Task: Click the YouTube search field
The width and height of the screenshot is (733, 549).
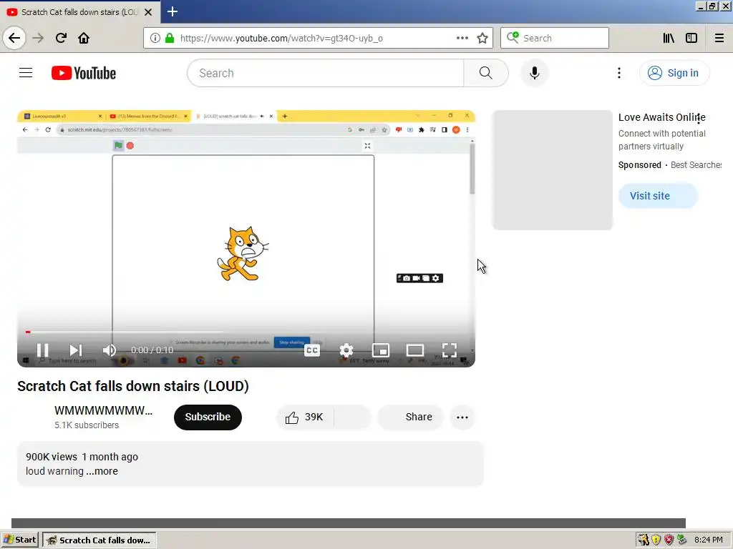Action: coord(326,73)
